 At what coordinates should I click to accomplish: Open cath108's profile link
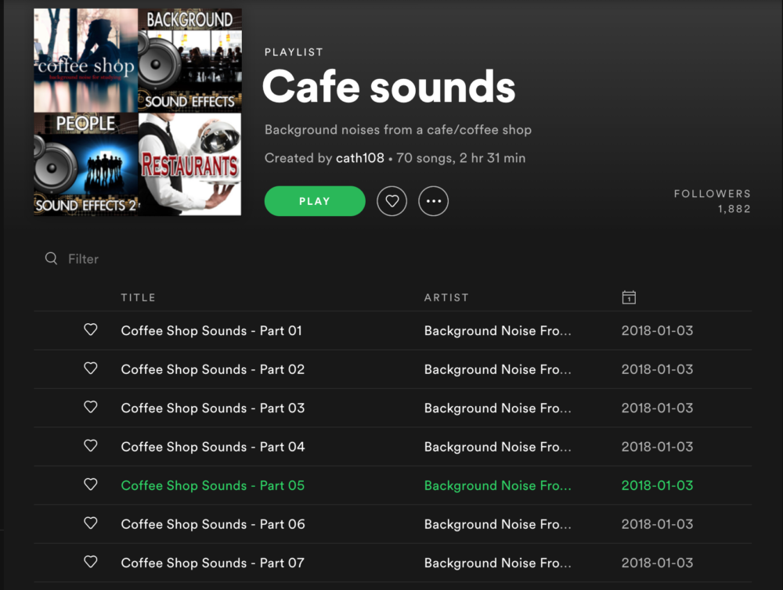pos(359,157)
